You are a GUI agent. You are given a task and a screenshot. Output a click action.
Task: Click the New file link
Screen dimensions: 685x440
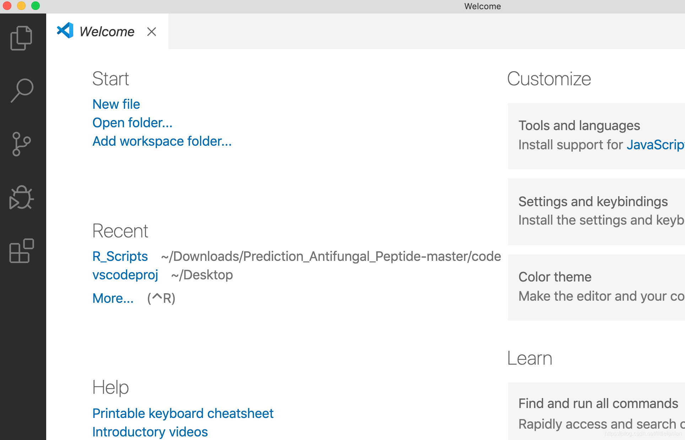point(116,104)
